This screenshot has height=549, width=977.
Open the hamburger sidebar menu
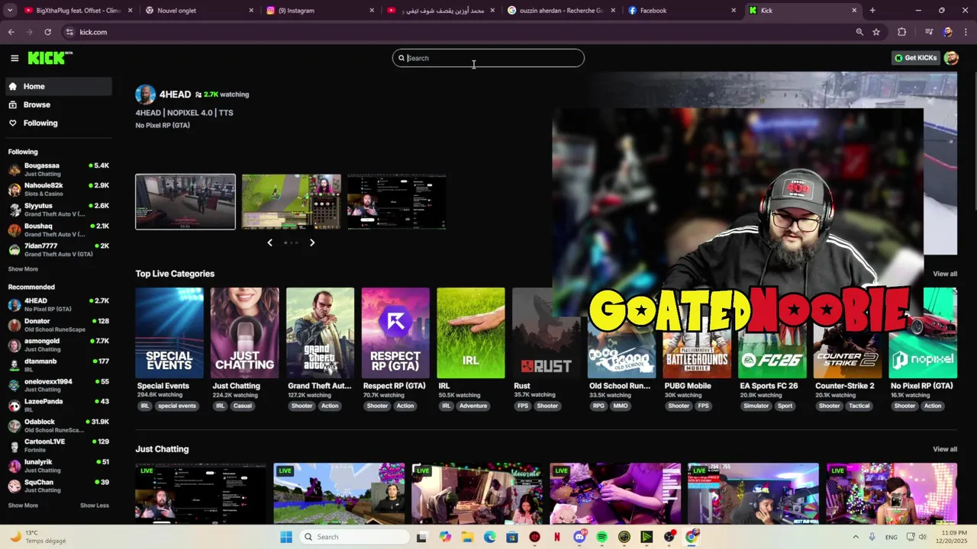point(15,58)
